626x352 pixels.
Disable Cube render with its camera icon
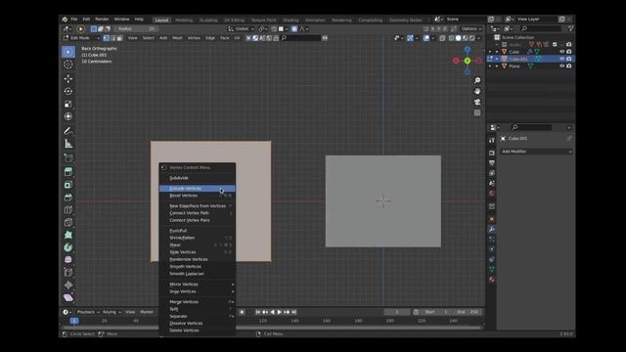pyautogui.click(x=569, y=52)
